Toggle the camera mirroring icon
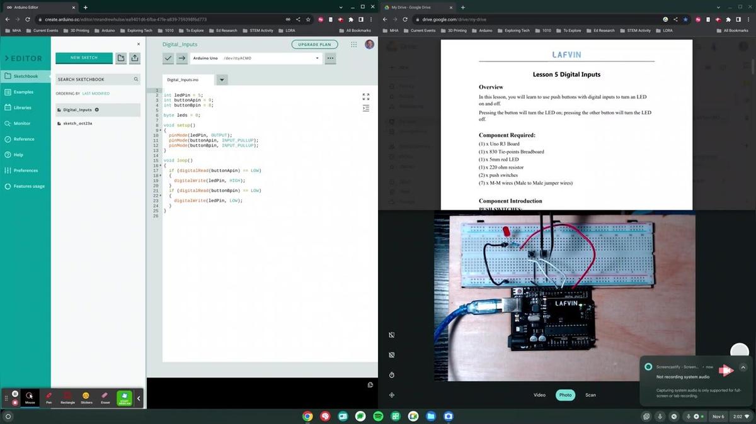 pos(392,335)
